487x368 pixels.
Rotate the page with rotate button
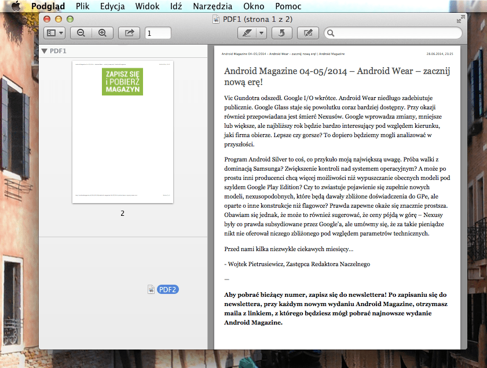click(x=281, y=33)
